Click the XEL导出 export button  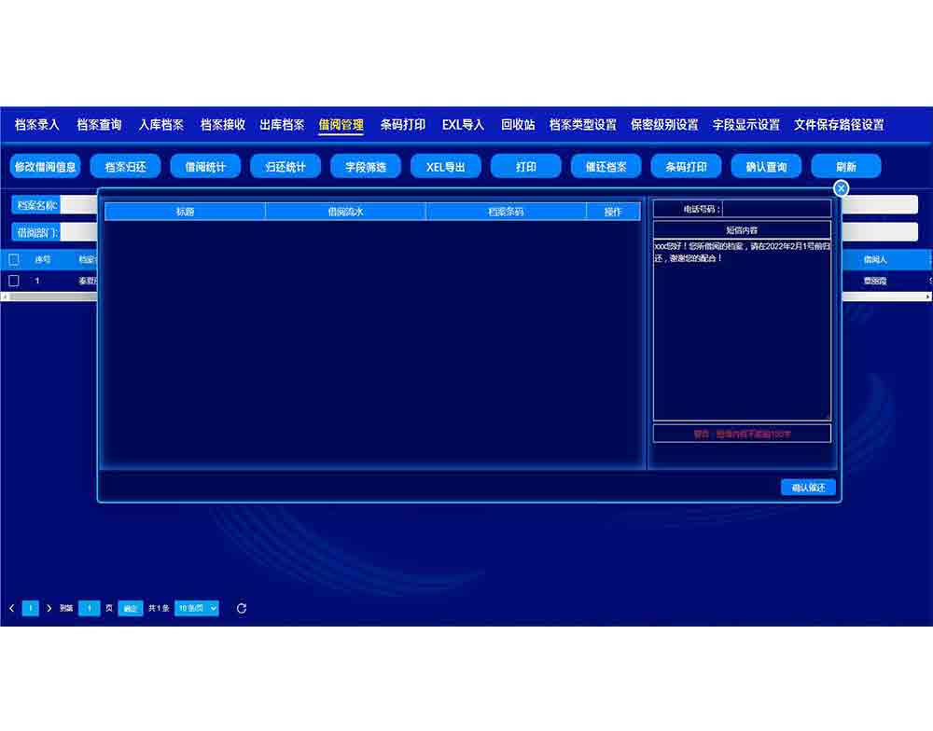pyautogui.click(x=446, y=167)
